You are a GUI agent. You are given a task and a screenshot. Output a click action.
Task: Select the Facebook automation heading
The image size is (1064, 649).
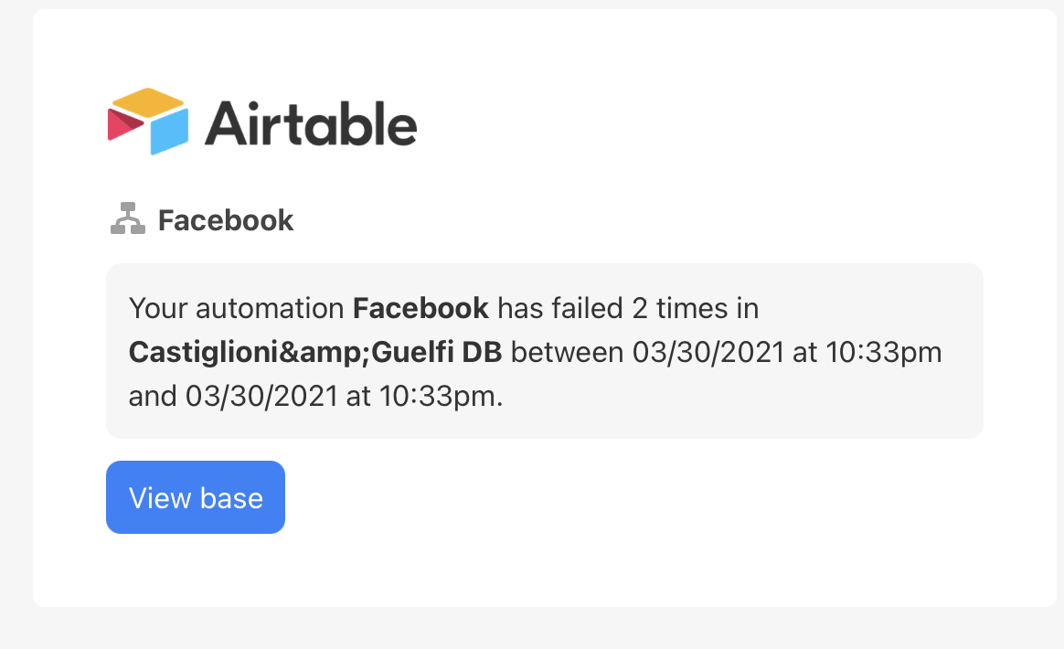pyautogui.click(x=225, y=220)
